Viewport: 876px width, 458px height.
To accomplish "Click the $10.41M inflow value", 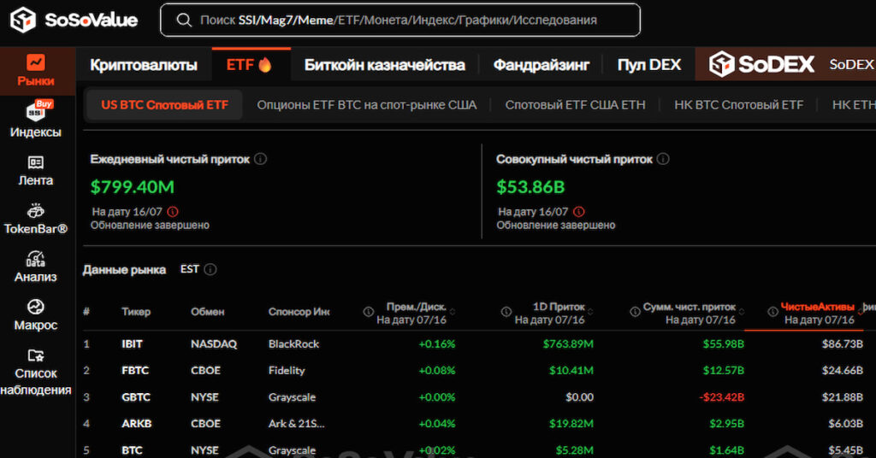I will point(571,371).
